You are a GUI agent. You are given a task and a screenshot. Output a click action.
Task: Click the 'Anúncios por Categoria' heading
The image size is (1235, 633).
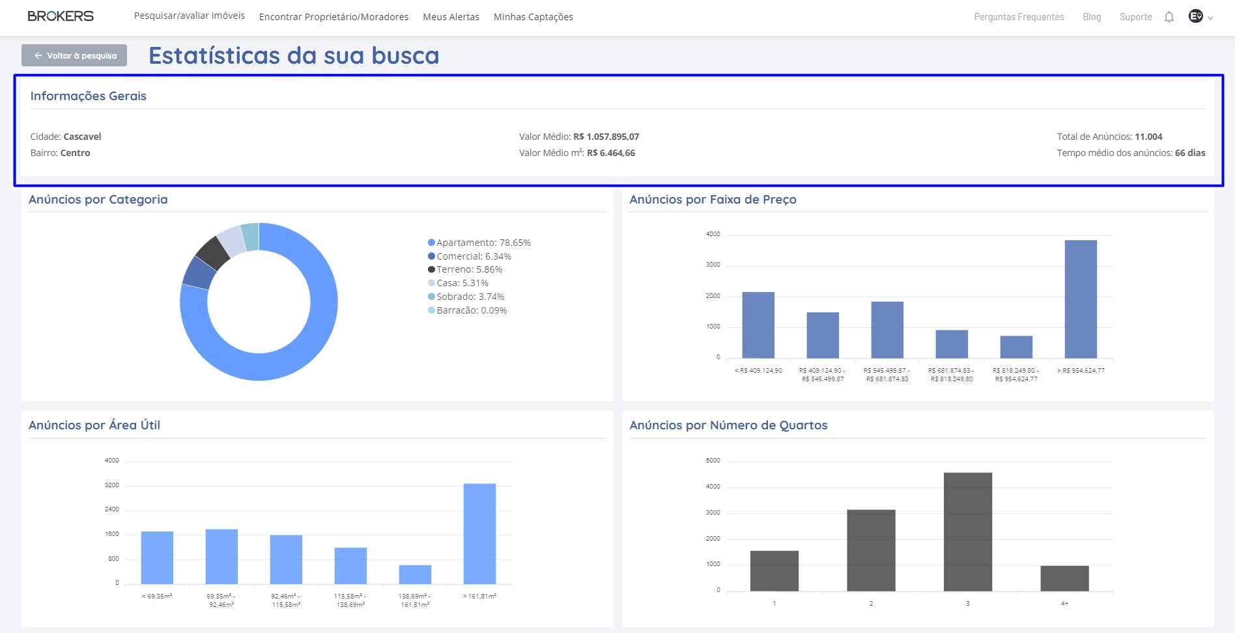click(98, 199)
